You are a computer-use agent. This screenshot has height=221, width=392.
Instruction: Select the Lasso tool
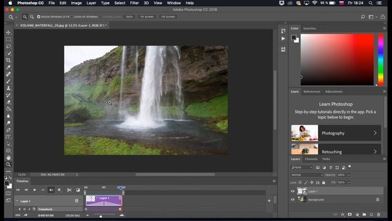[9, 47]
